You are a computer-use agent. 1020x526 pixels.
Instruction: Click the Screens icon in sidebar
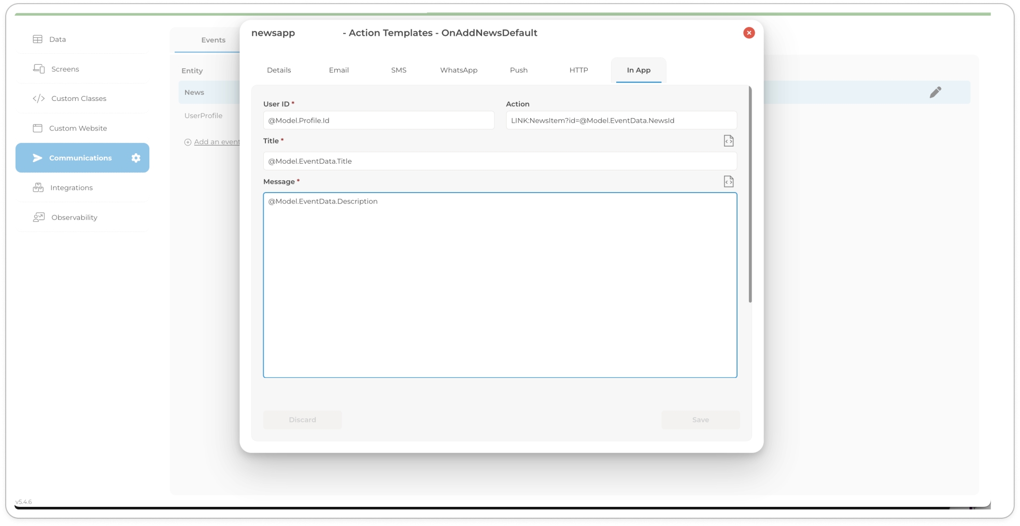click(39, 69)
